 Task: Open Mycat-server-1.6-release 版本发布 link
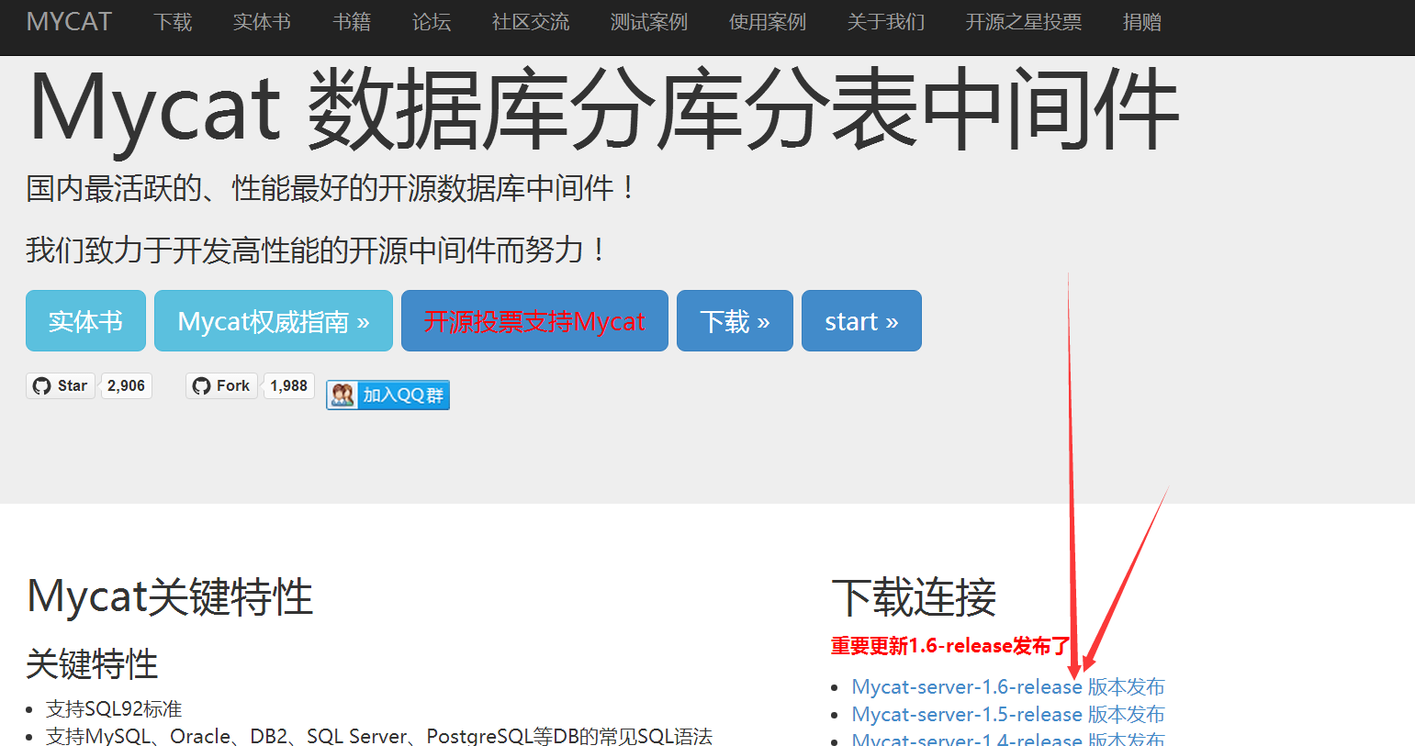pos(1008,686)
